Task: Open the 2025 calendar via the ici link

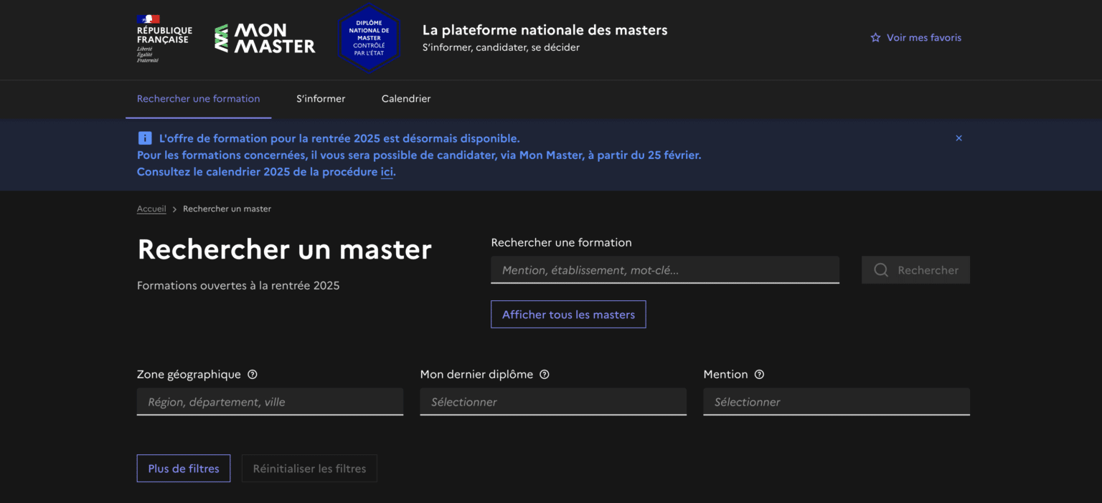Action: pyautogui.click(x=387, y=171)
